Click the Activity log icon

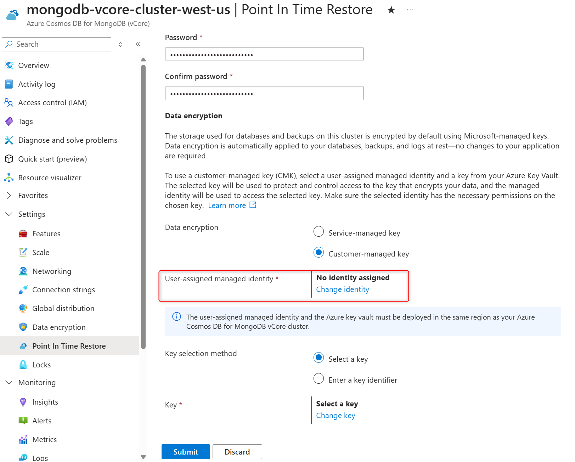[9, 84]
